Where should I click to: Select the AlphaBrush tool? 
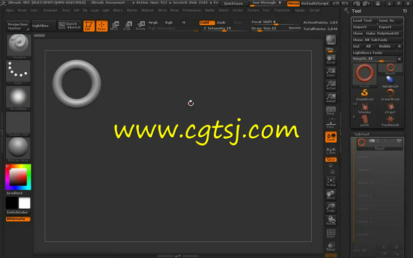(x=390, y=82)
